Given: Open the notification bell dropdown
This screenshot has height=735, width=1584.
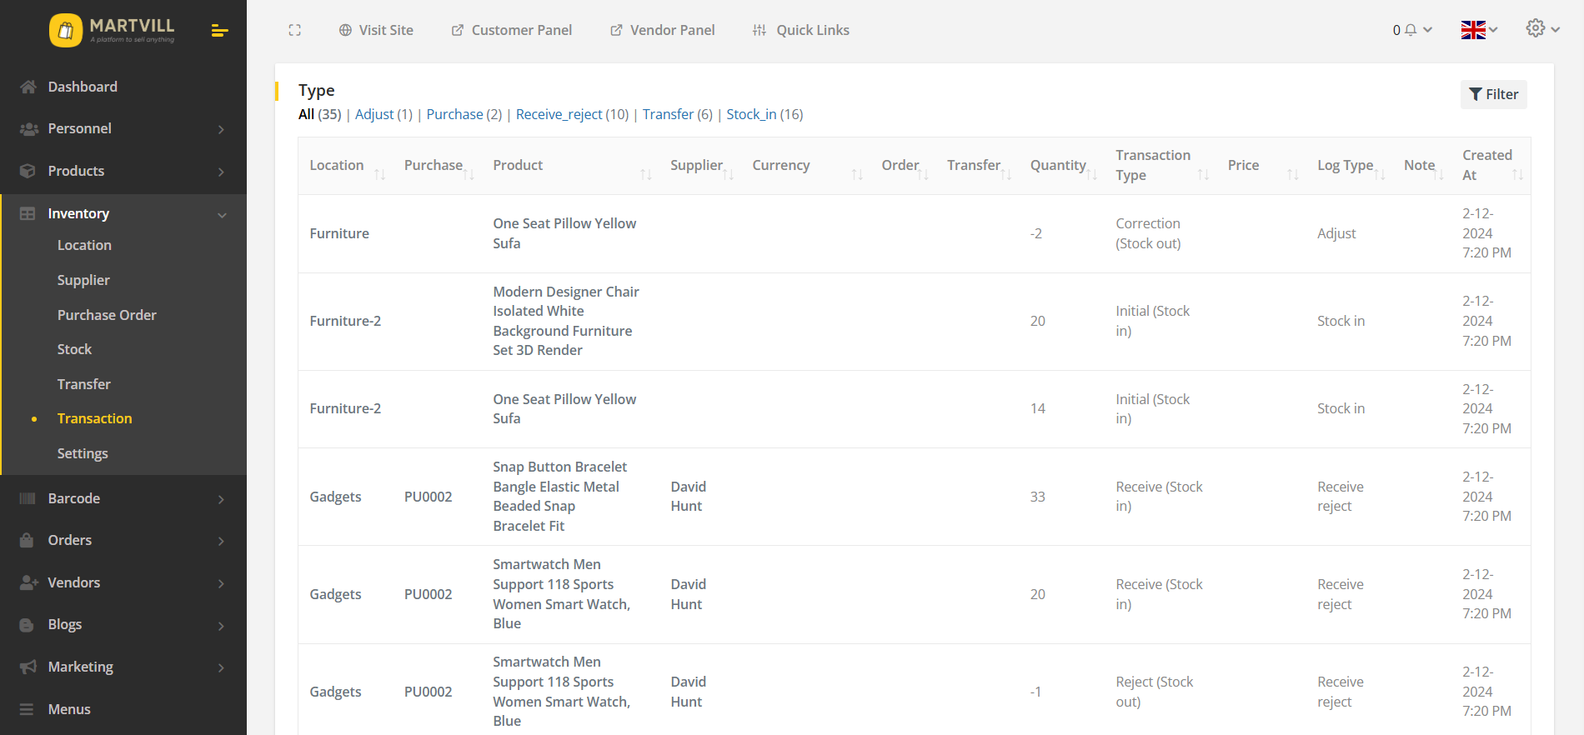Looking at the screenshot, I should point(1411,30).
